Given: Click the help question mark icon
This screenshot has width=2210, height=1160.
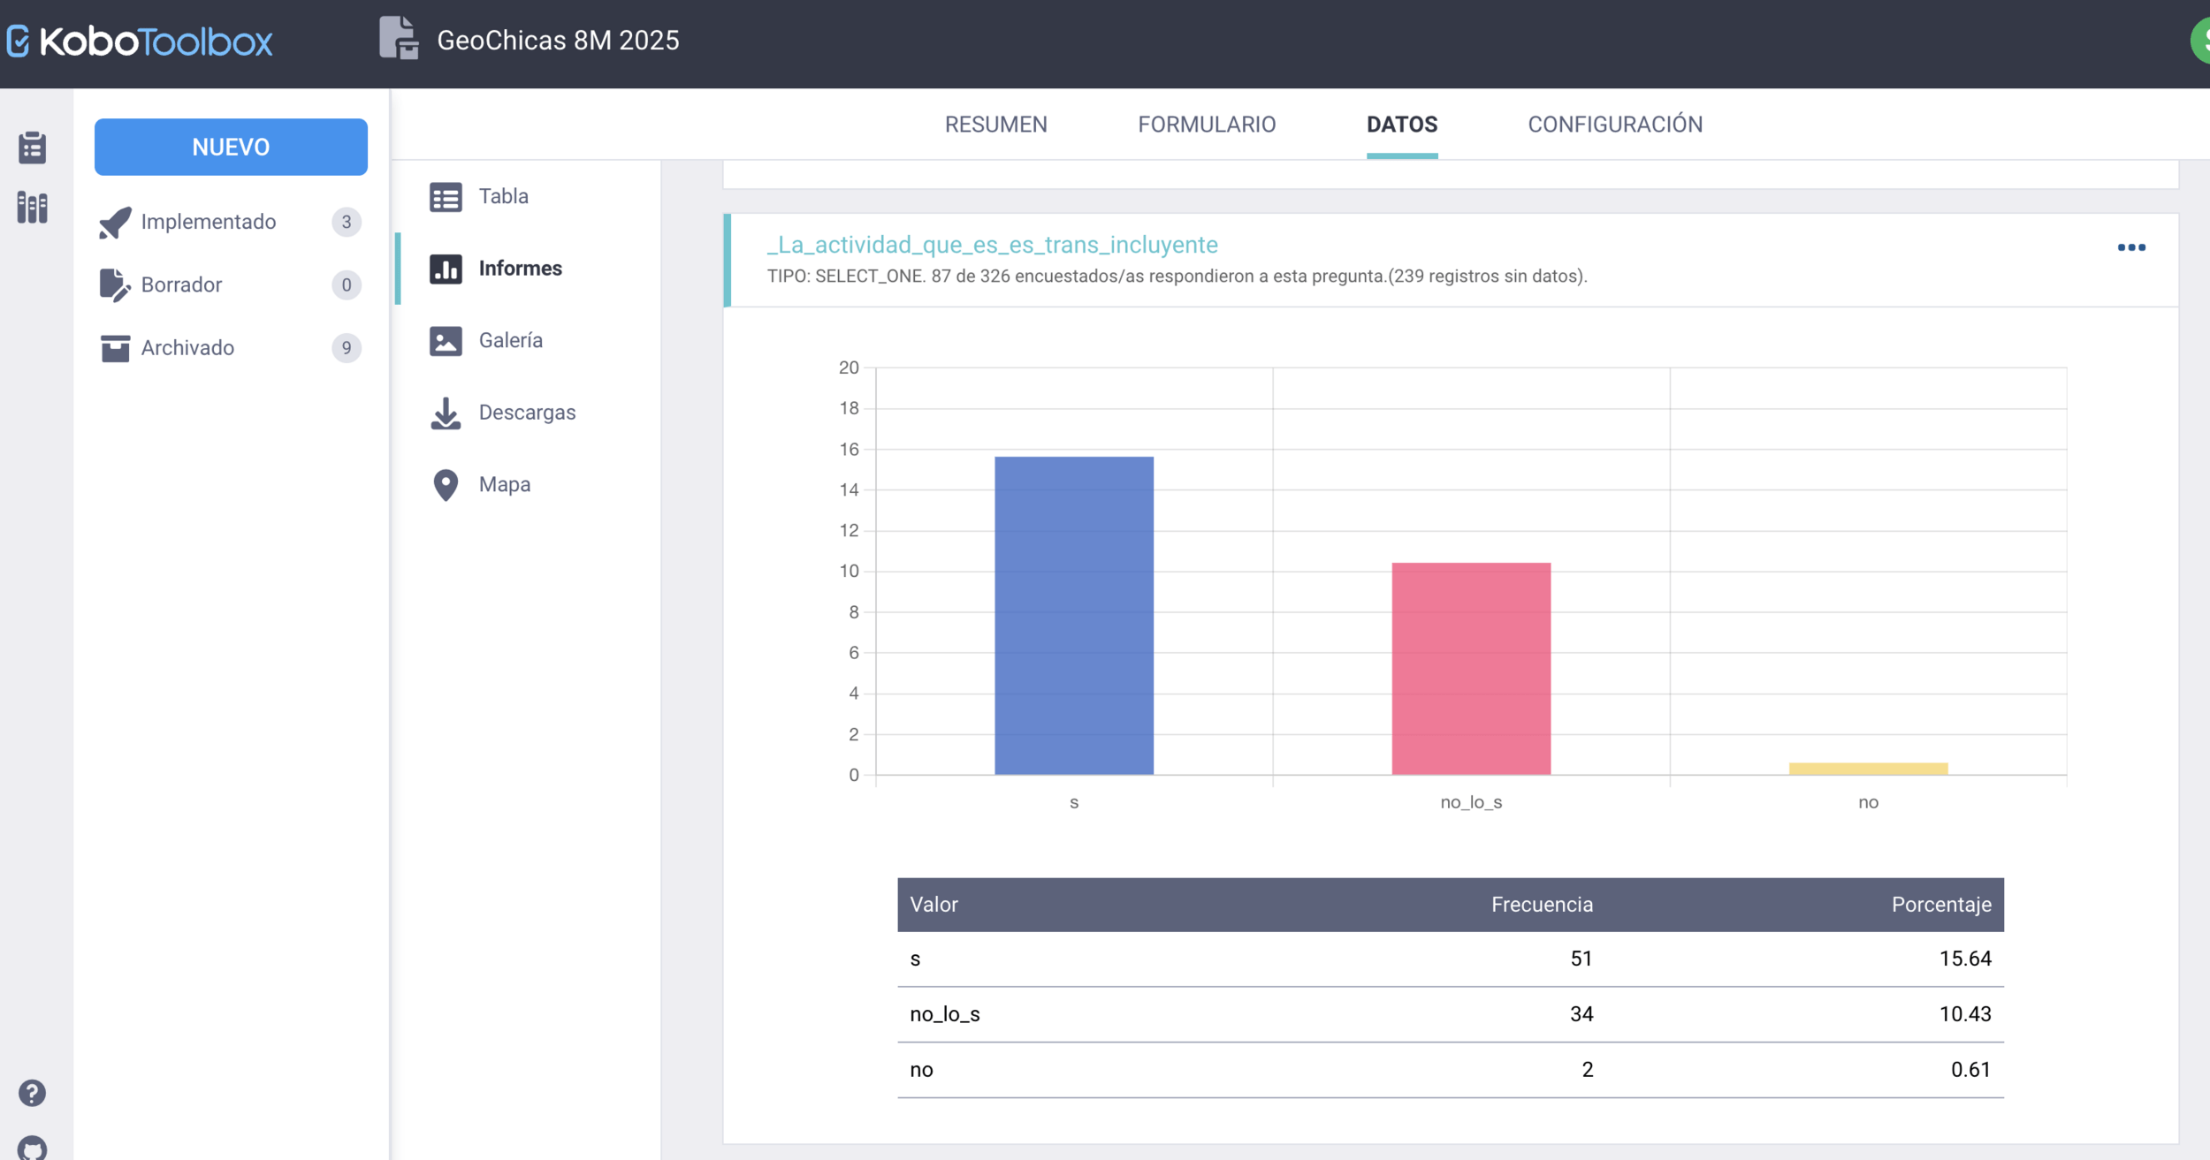Looking at the screenshot, I should [33, 1093].
